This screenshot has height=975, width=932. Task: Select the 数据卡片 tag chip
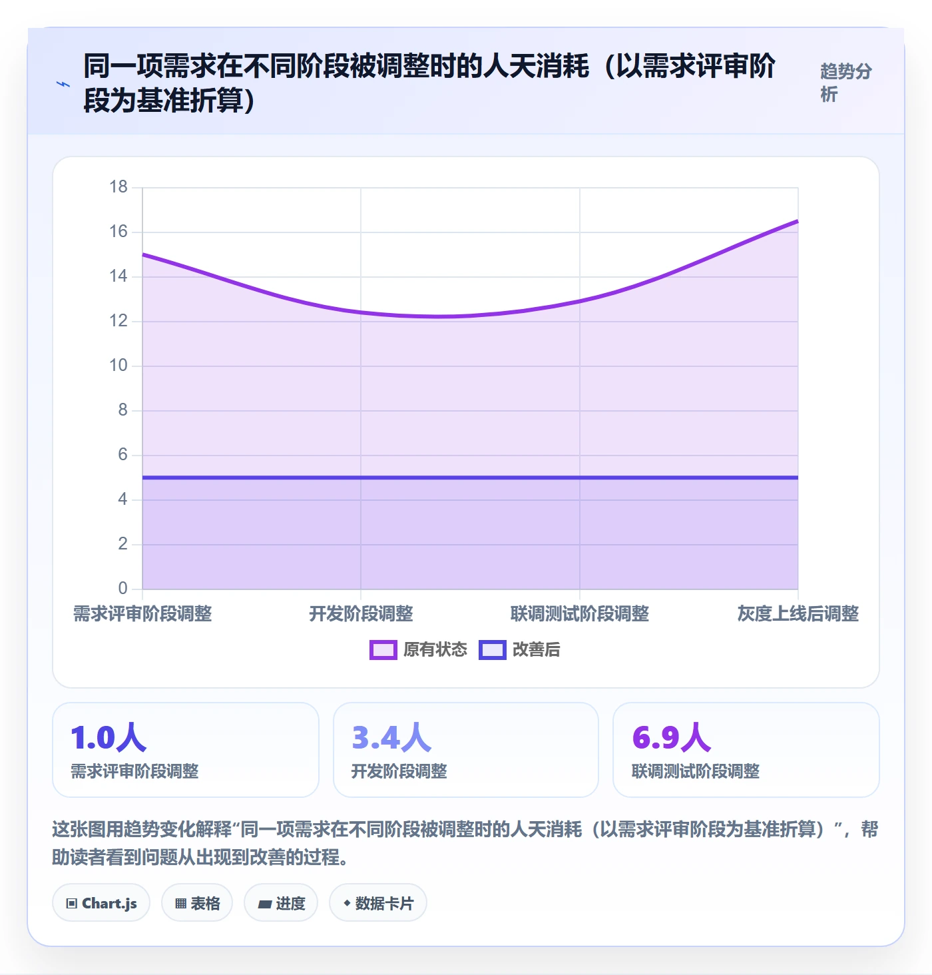click(378, 903)
